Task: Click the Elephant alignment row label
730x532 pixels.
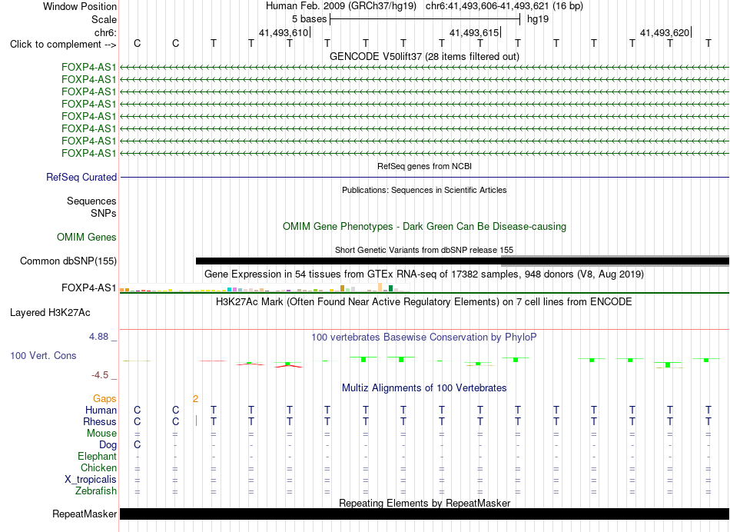Action: pos(97,456)
